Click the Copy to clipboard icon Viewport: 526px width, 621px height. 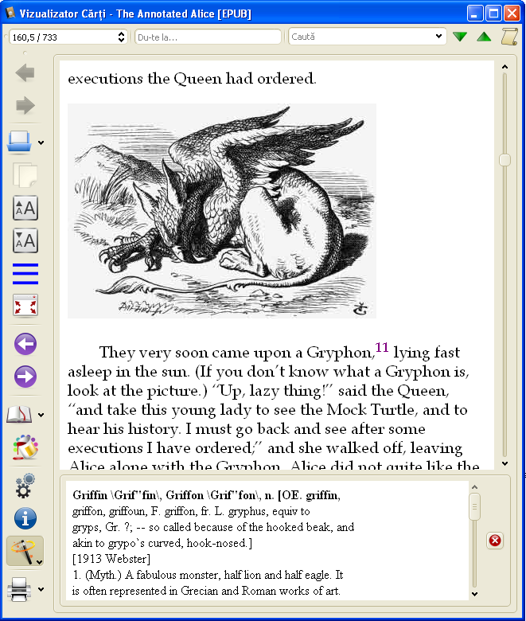(x=25, y=175)
